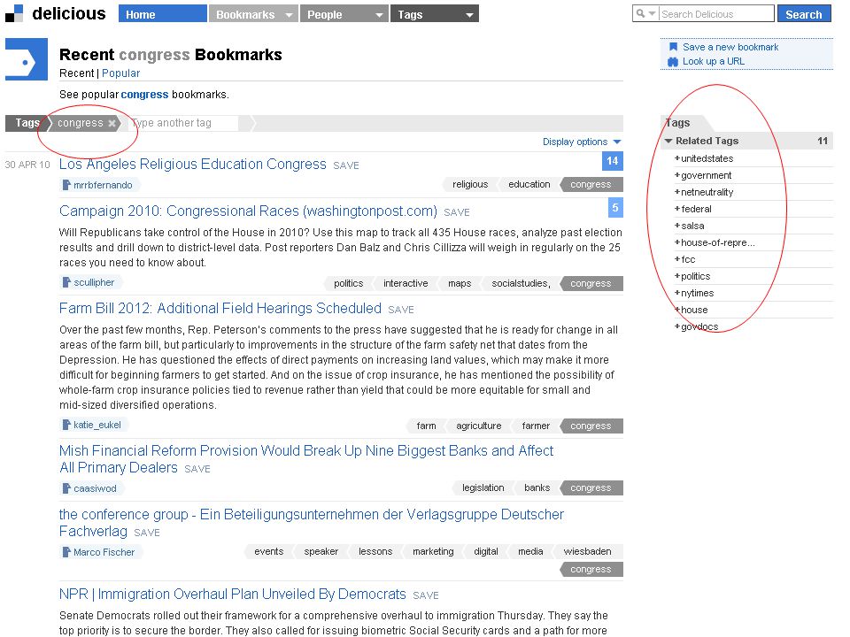Save the Los Angeles Religious Education bookmark
The width and height of the screenshot is (850, 637).
pyautogui.click(x=346, y=165)
